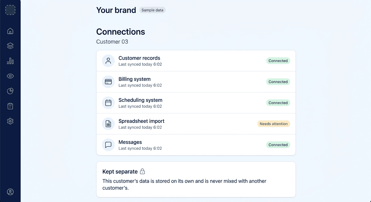Click the dashed brand logo placeholder
The image size is (371, 202).
(10, 10)
